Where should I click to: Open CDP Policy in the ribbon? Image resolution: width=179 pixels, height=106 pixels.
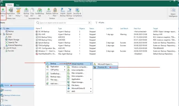(x=18, y=12)
